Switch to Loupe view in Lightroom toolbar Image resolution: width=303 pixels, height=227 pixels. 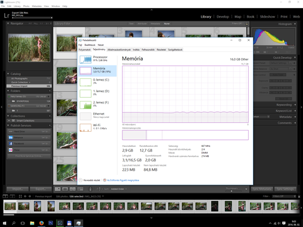click(65, 189)
